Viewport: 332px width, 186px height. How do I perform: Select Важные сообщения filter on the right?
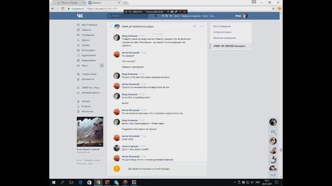pyautogui.click(x=225, y=38)
